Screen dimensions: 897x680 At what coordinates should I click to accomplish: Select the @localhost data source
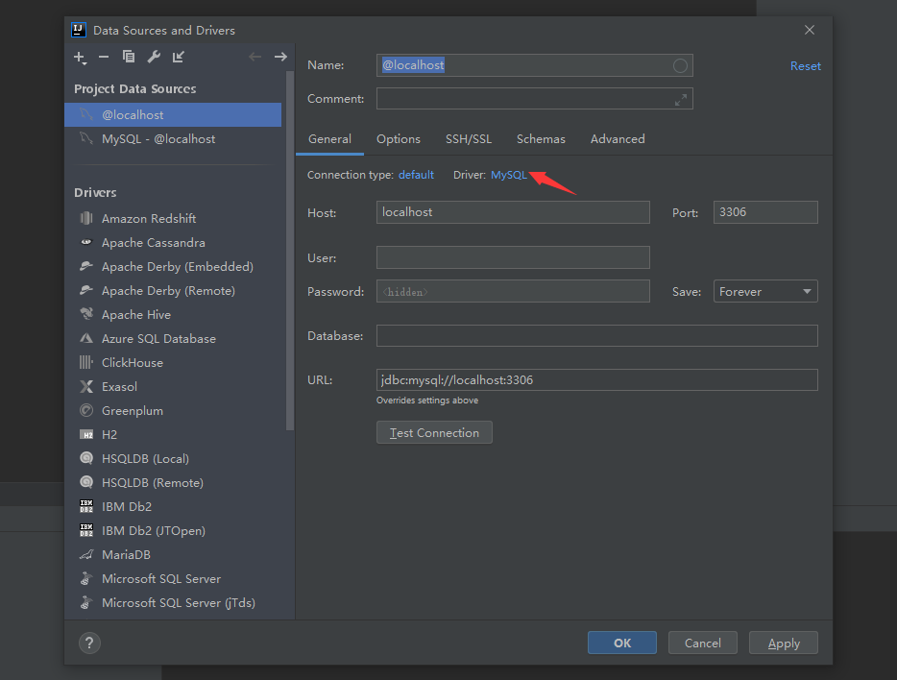pyautogui.click(x=173, y=115)
